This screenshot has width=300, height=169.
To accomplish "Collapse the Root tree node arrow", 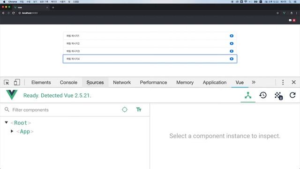I will click(6, 123).
